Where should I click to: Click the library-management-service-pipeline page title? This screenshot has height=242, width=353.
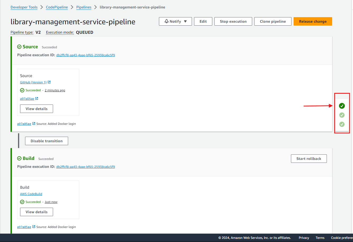point(73,22)
